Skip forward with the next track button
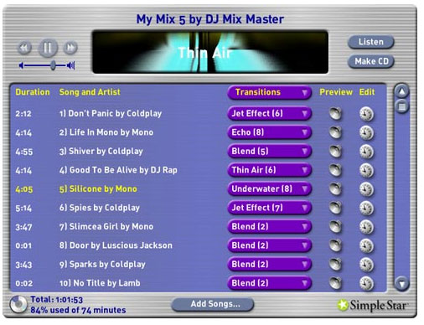 click(x=70, y=48)
